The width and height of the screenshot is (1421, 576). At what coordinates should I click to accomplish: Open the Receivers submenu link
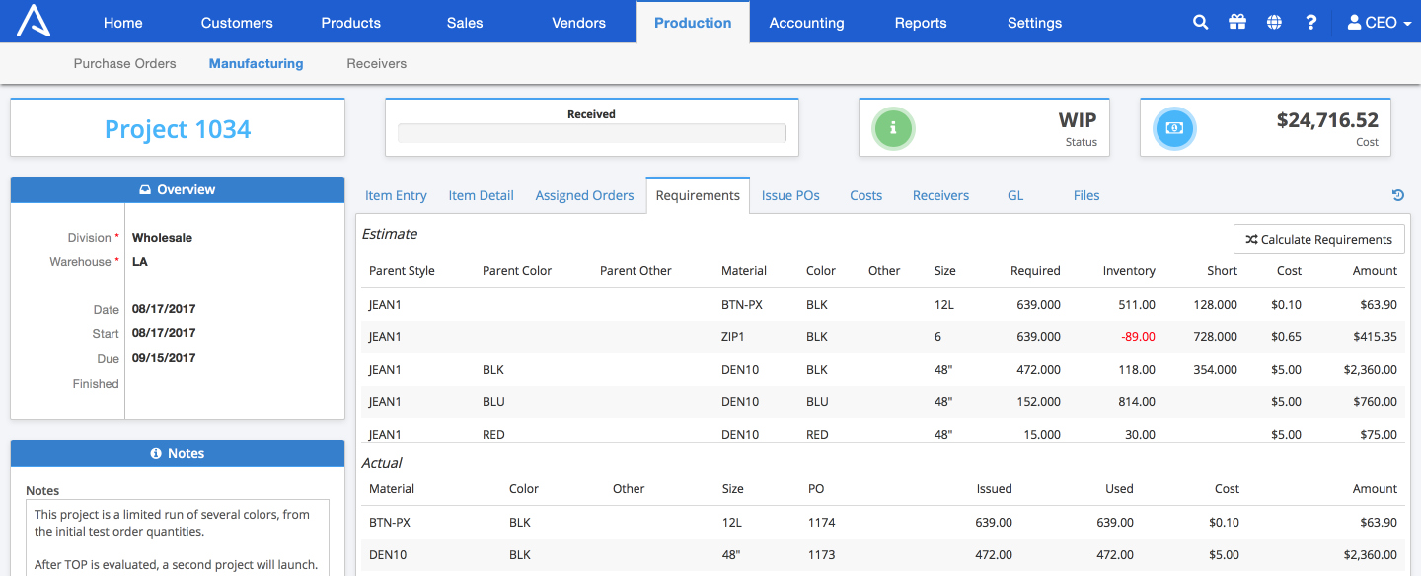(376, 63)
